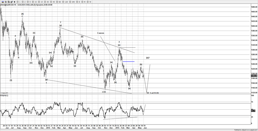Screen dimensions: 258x131
Task: Select the Daily (D) interval
Action: tap(78, 2)
